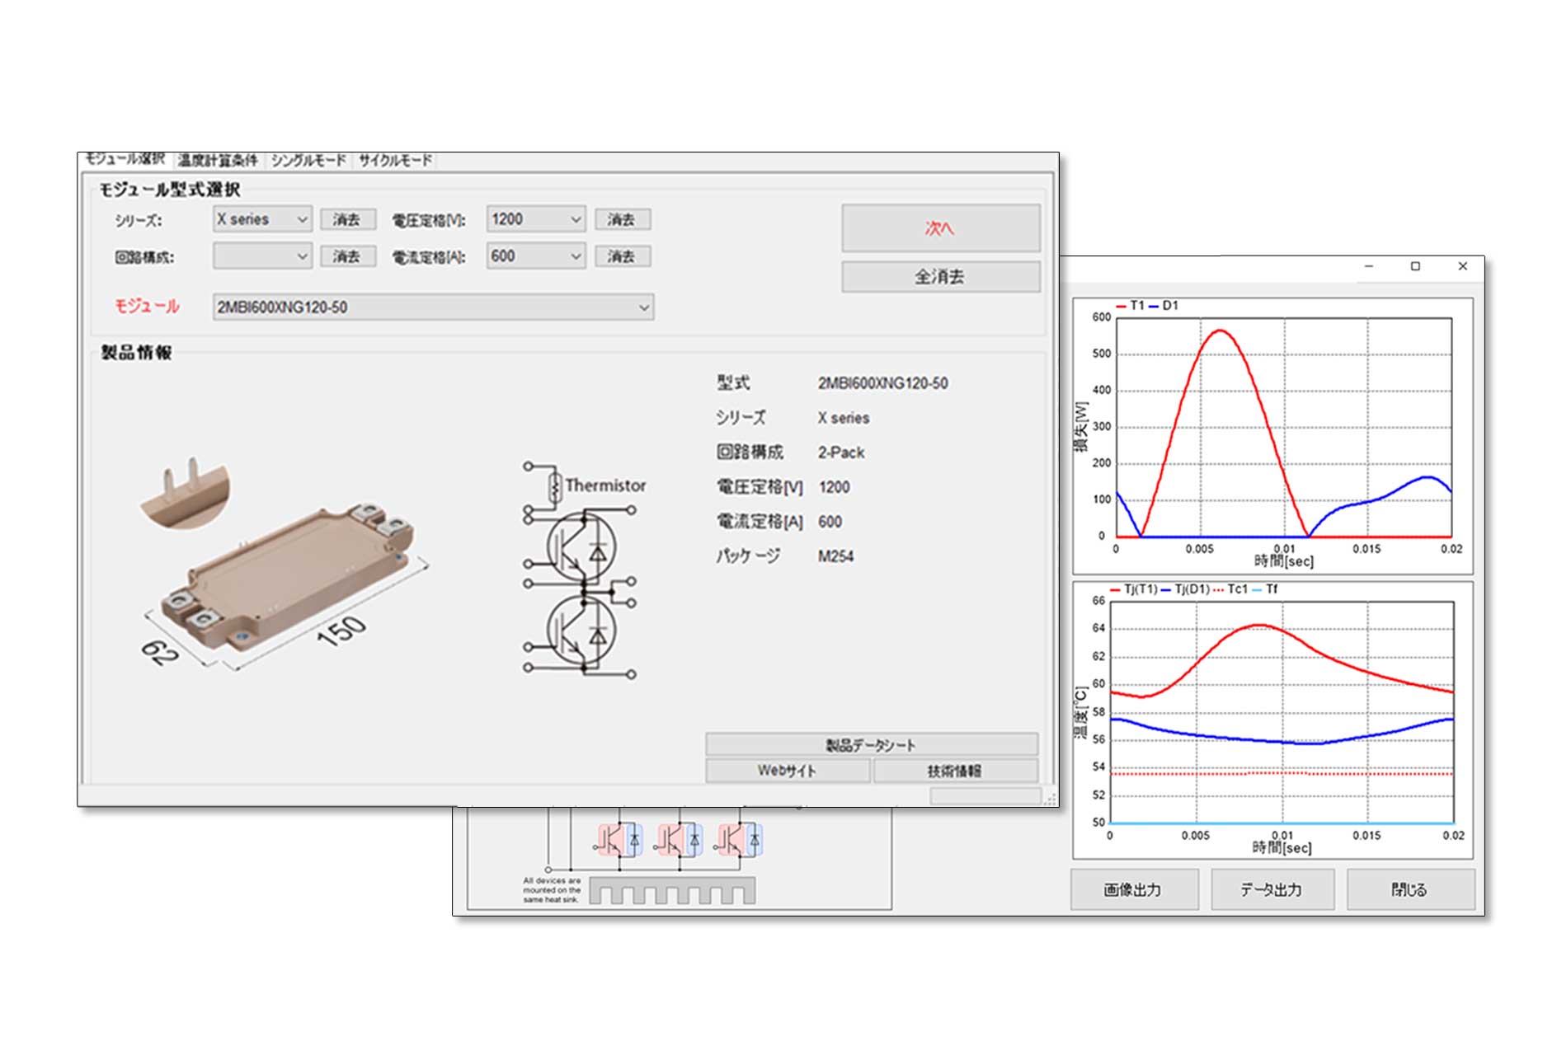Select the サイクルモード tab
Screen dimensions: 1557x1055
[x=395, y=160]
